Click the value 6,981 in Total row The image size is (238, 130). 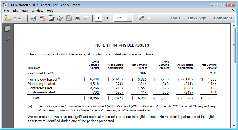[x=142, y=98]
